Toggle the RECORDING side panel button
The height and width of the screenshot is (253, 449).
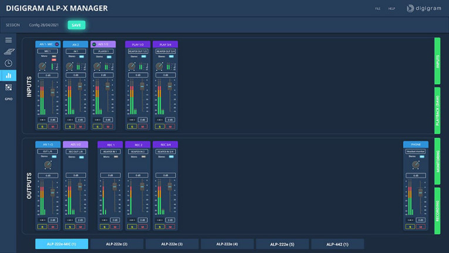tap(437, 211)
